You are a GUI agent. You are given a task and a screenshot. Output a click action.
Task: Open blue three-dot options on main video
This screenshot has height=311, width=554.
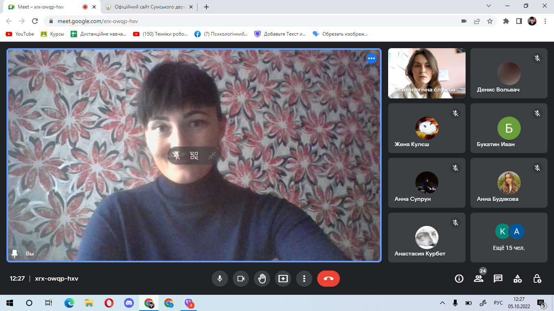pos(371,59)
